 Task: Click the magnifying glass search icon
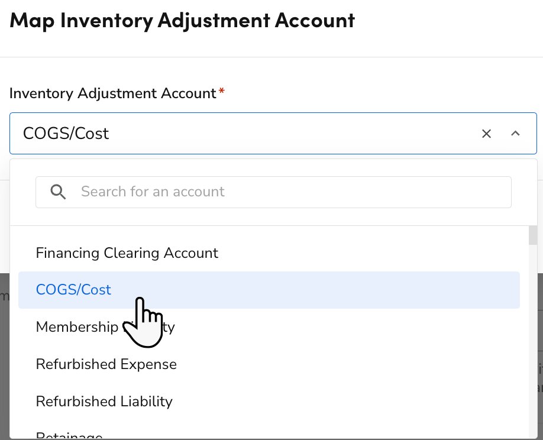click(x=57, y=192)
